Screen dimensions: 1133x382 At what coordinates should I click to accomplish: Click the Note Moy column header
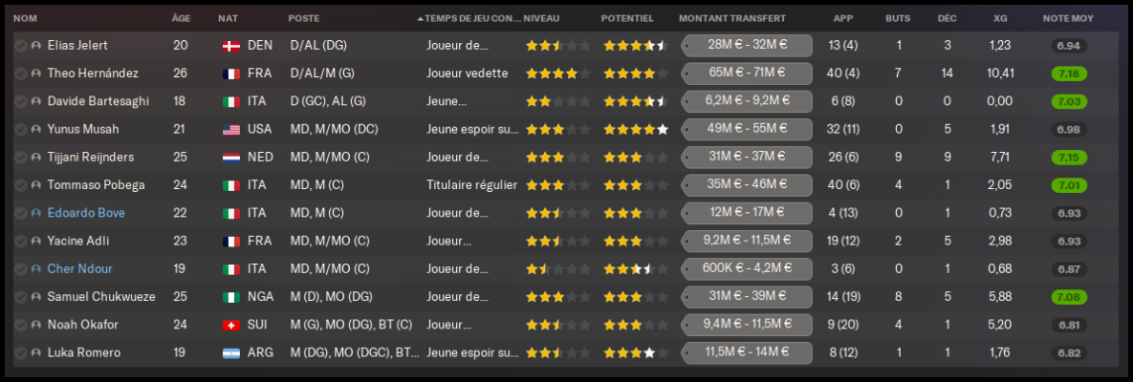click(x=1068, y=18)
